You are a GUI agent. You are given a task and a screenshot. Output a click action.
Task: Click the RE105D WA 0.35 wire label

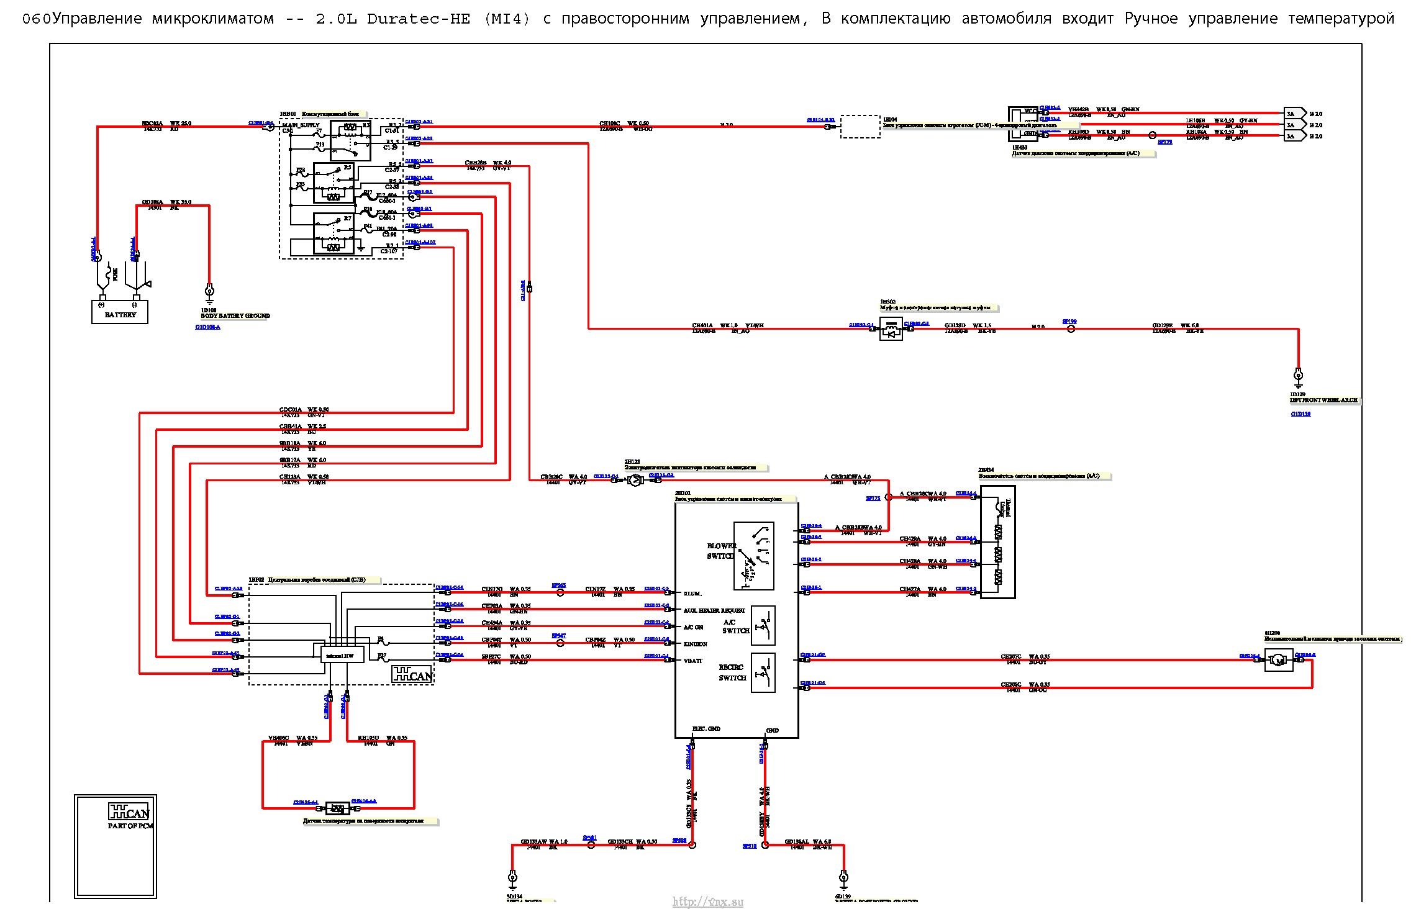[x=383, y=738]
